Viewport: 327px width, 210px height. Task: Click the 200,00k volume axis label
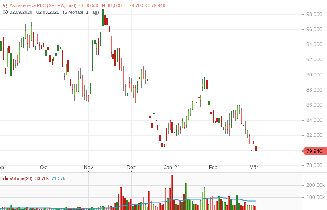pyautogui.click(x=316, y=185)
